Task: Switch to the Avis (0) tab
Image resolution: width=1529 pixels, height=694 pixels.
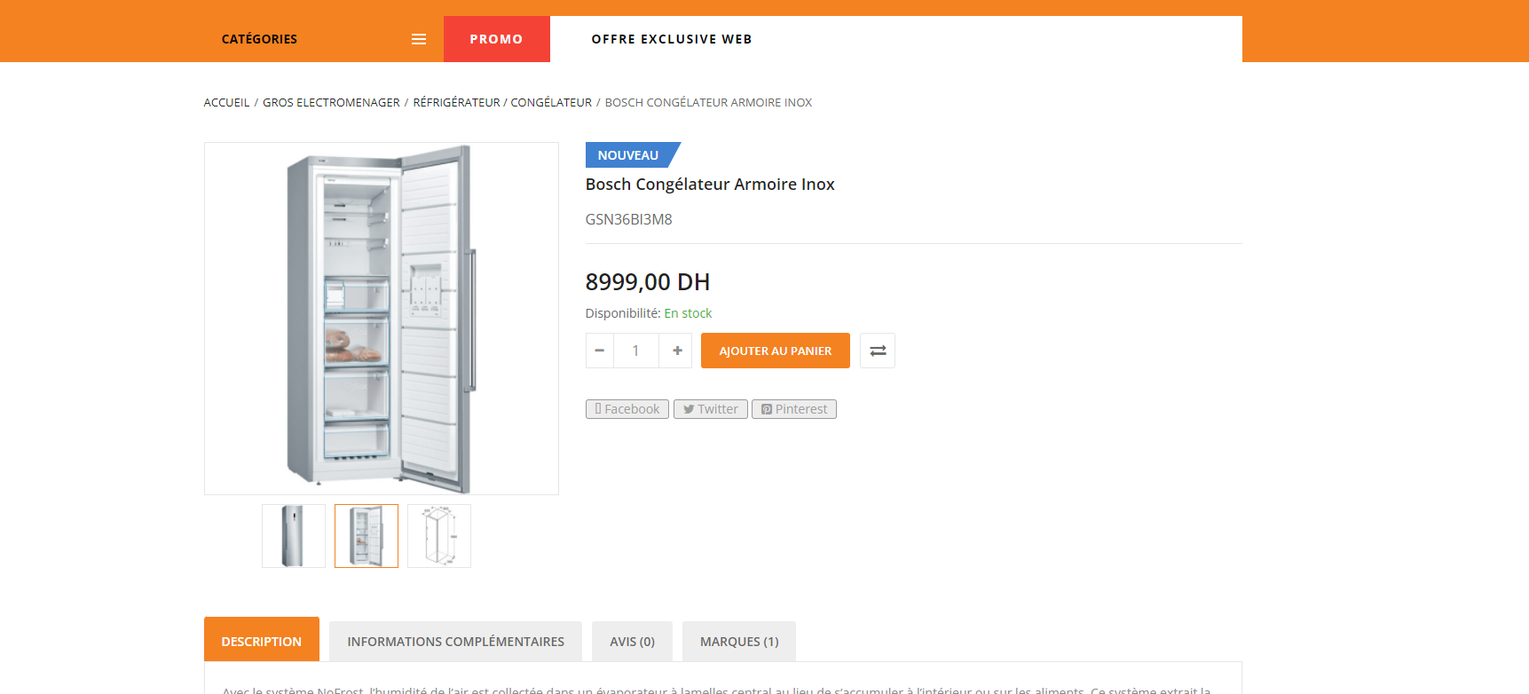Action: click(x=632, y=641)
